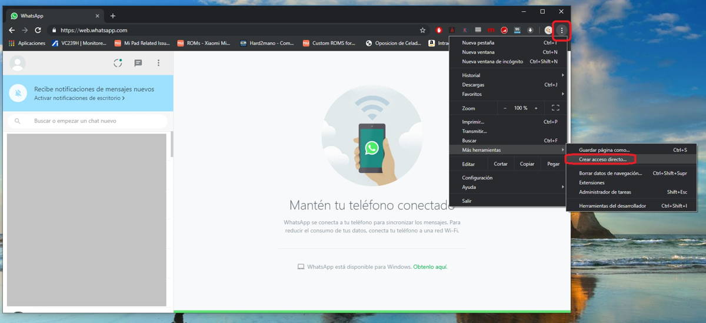This screenshot has width=706, height=323.
Task: Select Crear acceso directo option
Action: coord(602,159)
